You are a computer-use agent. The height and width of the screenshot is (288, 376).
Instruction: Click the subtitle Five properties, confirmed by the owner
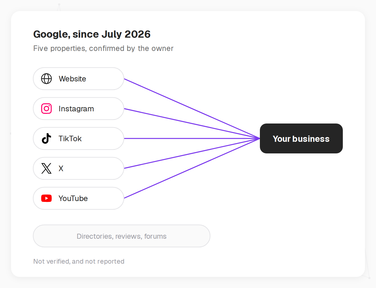[x=103, y=48]
